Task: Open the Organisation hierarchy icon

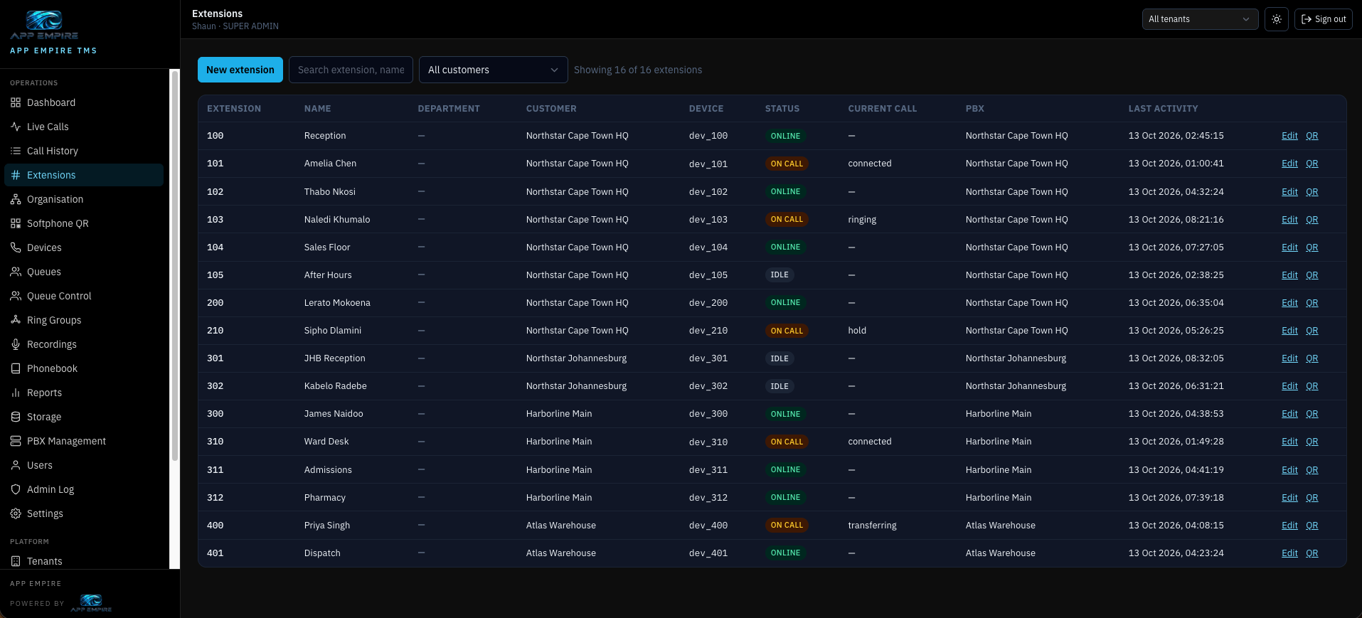Action: click(x=16, y=199)
